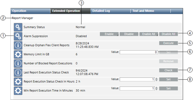Click the Alarm Suppression label

(36, 36)
